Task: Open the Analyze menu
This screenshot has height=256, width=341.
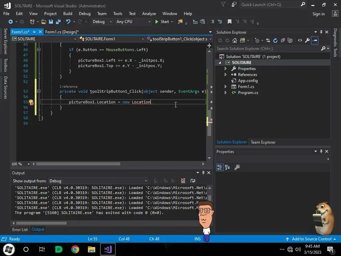Action: pyautogui.click(x=149, y=13)
